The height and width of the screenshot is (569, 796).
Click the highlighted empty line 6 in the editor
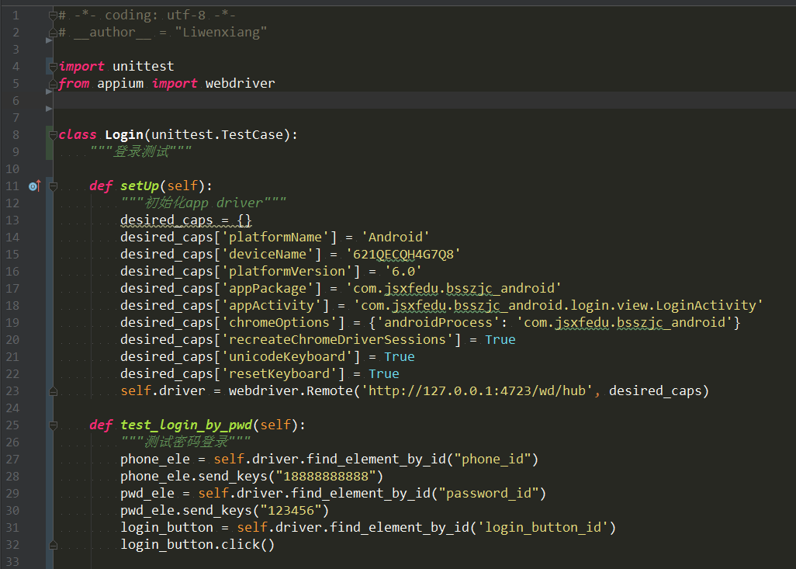424,101
